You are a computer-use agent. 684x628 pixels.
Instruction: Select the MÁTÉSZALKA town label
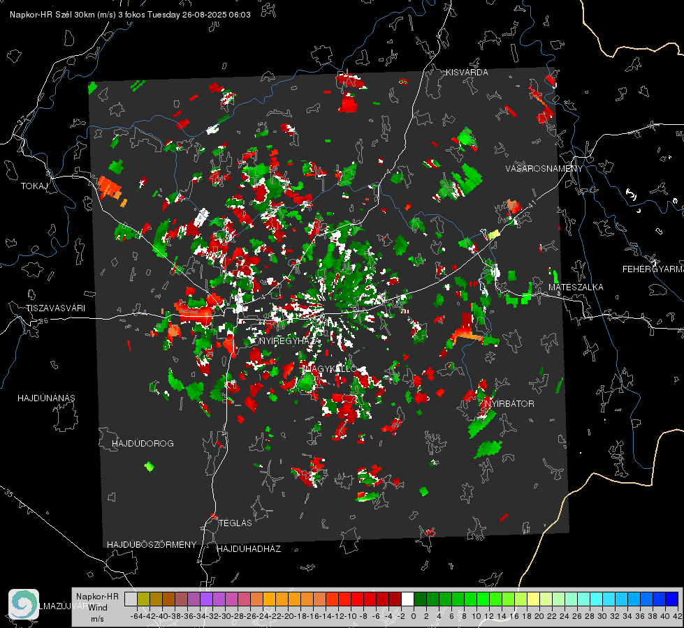click(576, 287)
